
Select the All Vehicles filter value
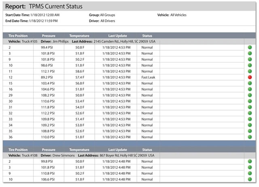coord(179,15)
